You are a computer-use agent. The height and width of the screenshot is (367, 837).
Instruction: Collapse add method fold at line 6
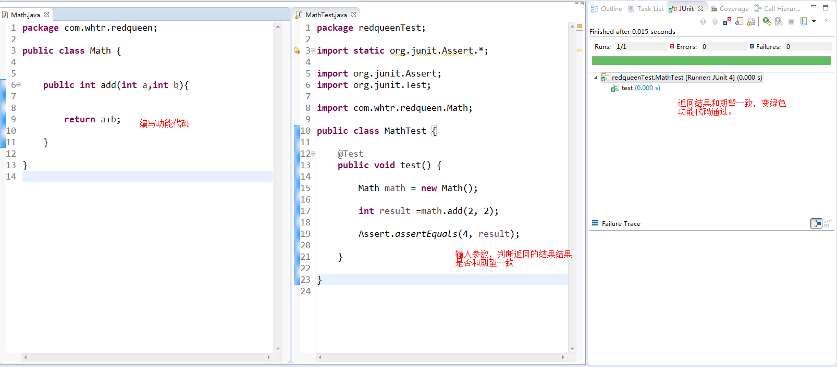tap(19, 85)
